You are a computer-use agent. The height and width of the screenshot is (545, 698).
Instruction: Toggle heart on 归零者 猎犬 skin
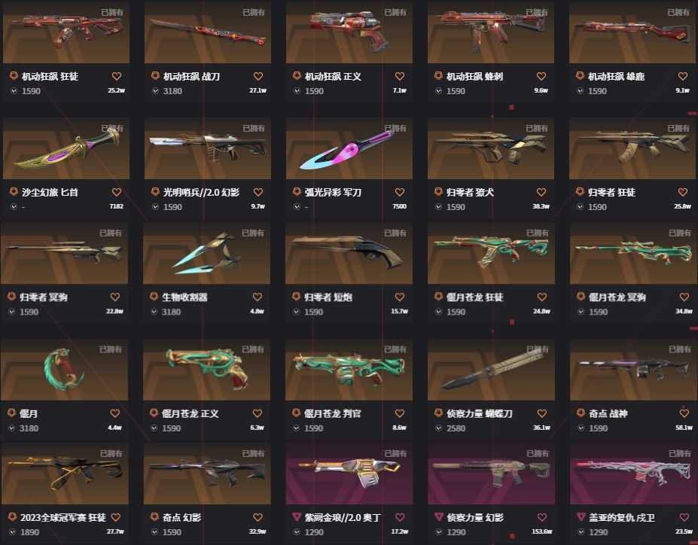coord(541,192)
